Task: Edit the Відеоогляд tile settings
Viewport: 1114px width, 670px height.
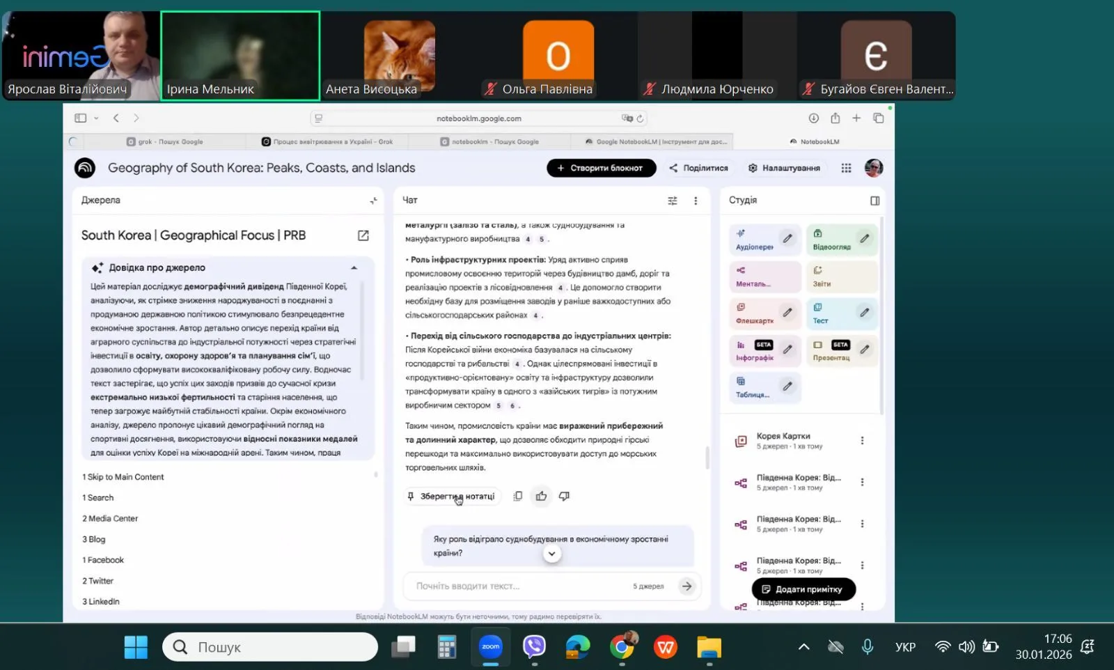Action: 864,238
